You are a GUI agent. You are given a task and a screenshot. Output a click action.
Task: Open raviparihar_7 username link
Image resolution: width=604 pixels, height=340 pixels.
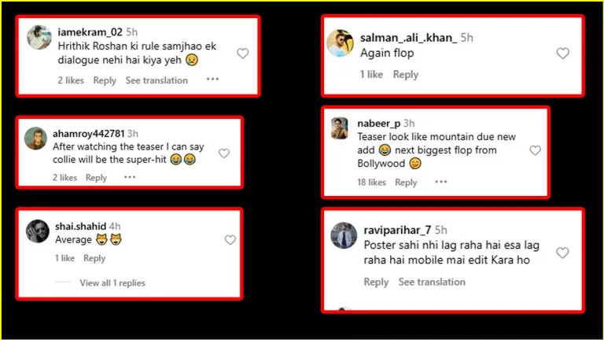[397, 230]
